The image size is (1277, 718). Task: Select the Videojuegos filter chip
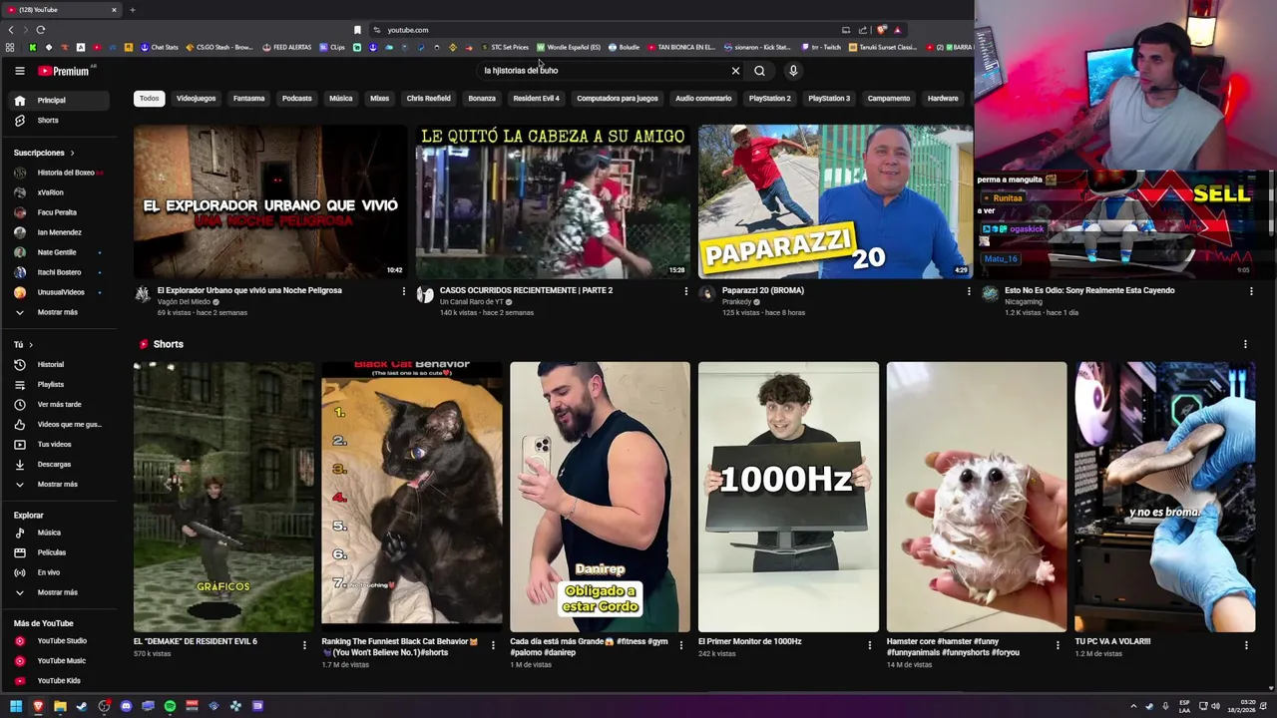[196, 99]
